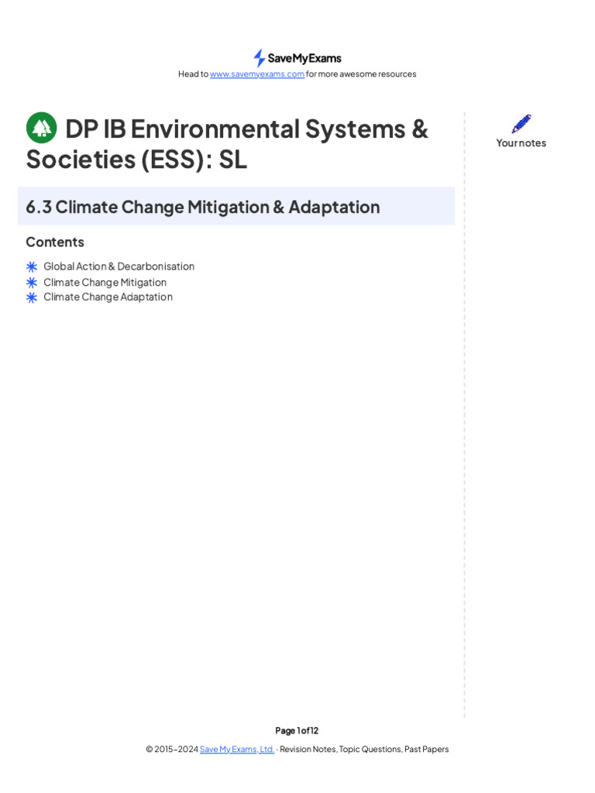
Task: Select the Climate Change Mitigation contents entry
Action: pyautogui.click(x=105, y=282)
